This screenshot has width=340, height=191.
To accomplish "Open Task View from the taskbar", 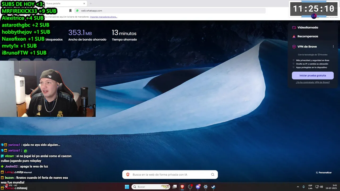I will tap(175, 187).
